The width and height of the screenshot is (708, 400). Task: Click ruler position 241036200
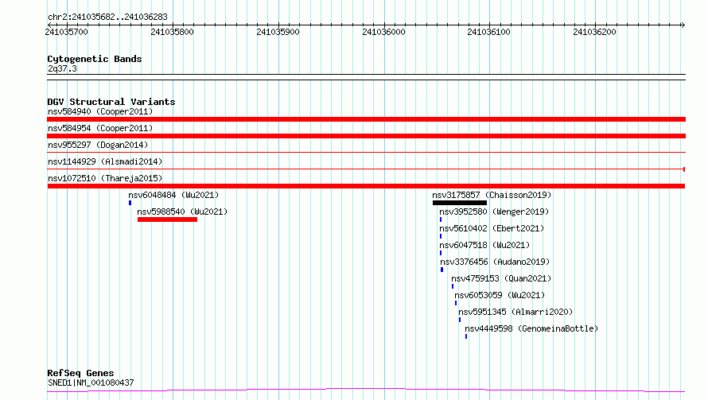(595, 32)
